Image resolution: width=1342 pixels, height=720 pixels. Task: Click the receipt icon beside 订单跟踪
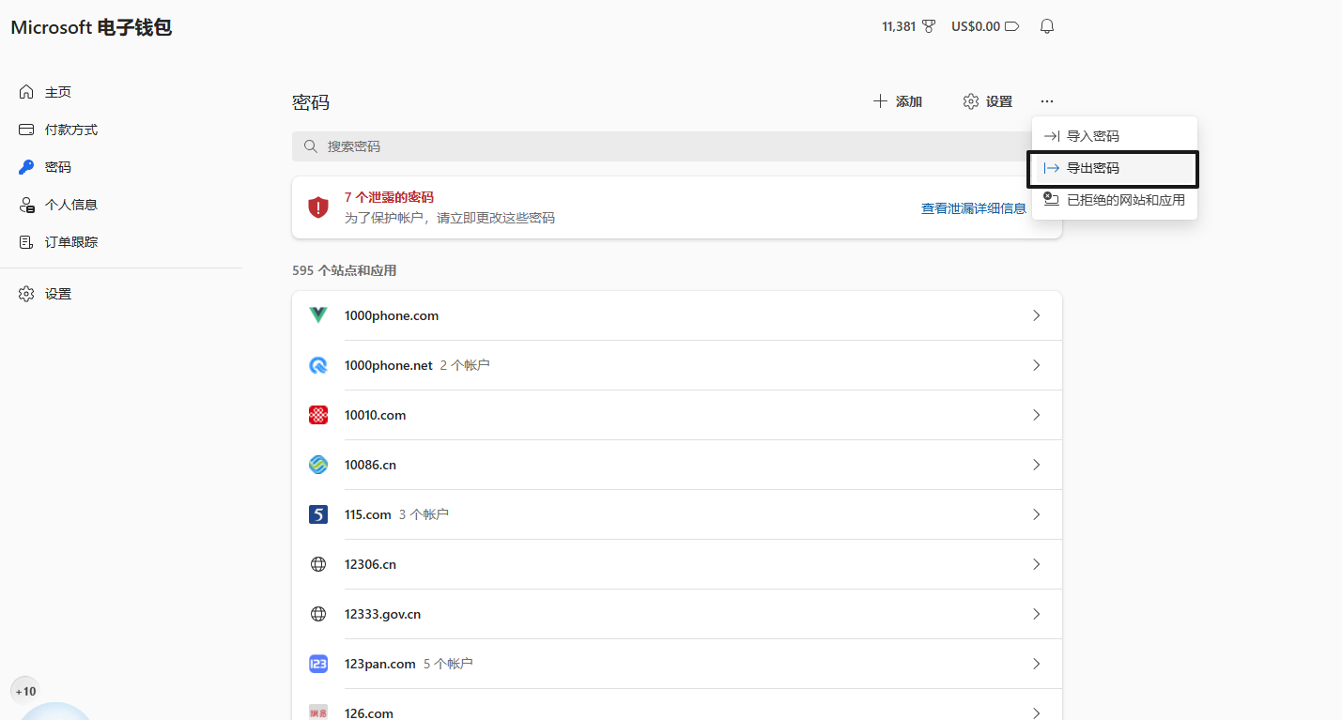coord(26,242)
